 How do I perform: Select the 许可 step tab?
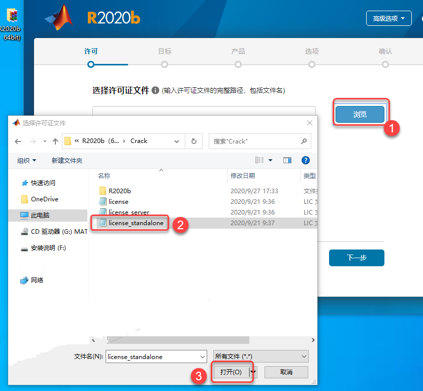point(91,51)
